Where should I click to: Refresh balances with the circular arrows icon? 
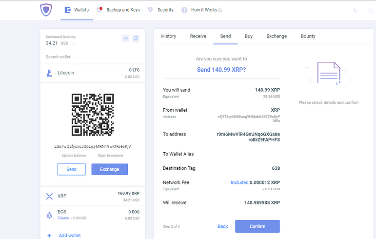(x=136, y=39)
